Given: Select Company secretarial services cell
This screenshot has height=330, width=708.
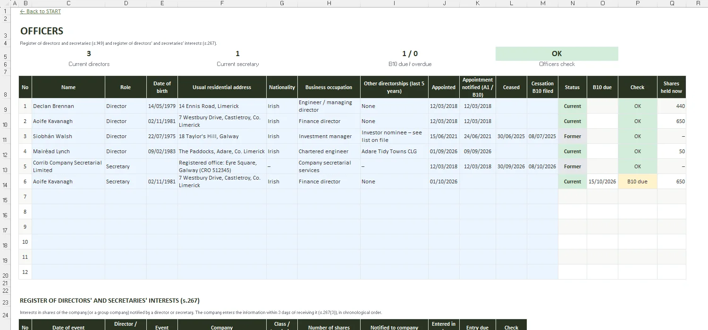Looking at the screenshot, I should [329, 166].
